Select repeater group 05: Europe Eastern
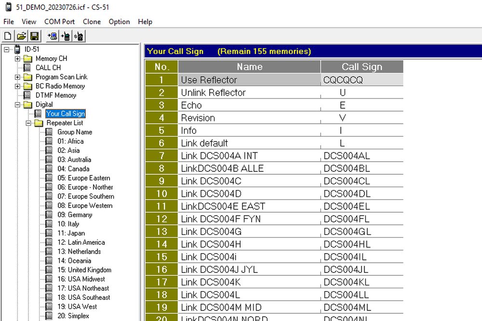Screen dimensions: 482x321 point(83,178)
